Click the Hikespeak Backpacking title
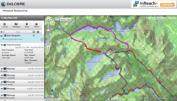This screenshot has height=101, width=177. click(15, 11)
